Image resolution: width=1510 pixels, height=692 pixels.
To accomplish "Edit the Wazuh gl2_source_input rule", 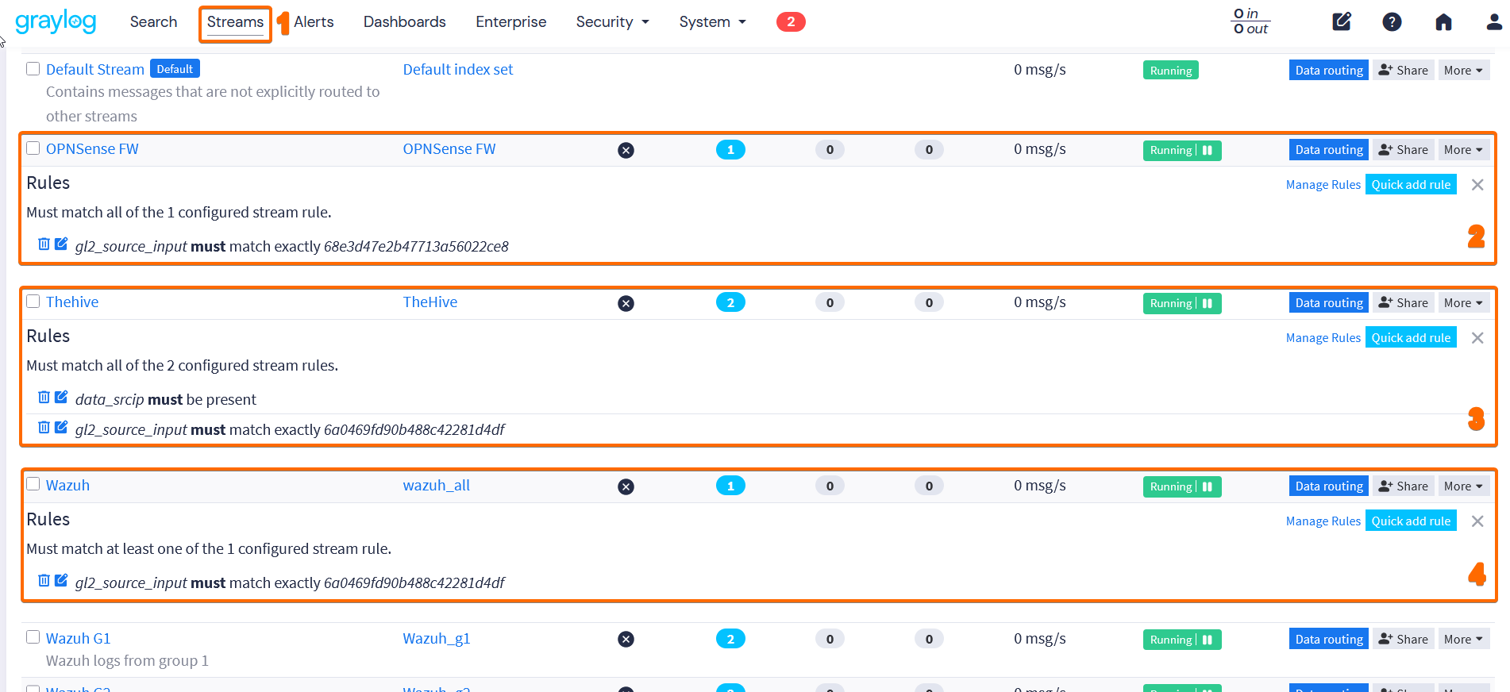I will pos(61,580).
